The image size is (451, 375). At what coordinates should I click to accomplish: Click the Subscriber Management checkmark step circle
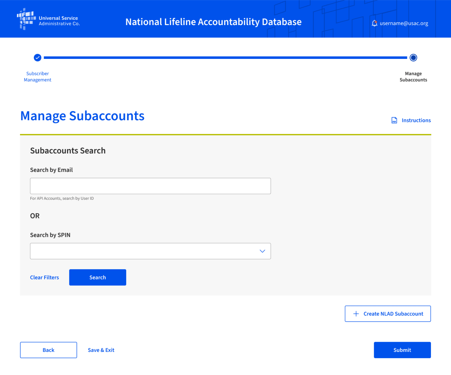[37, 58]
